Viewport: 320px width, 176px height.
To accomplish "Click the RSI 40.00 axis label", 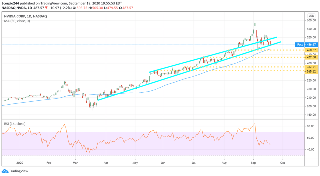I will pos(310,149).
